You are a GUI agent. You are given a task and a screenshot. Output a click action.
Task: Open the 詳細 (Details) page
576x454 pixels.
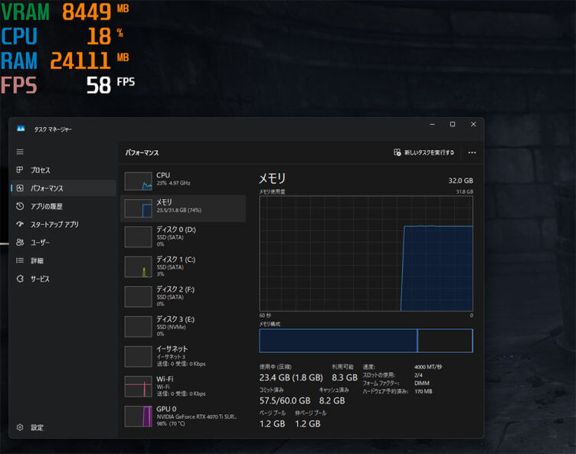(63, 260)
